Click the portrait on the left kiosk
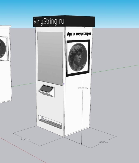The height and width of the screenshot is (163, 139). (x=3, y=49)
